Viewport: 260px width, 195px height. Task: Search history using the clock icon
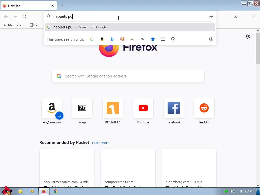pyautogui.click(x=173, y=39)
